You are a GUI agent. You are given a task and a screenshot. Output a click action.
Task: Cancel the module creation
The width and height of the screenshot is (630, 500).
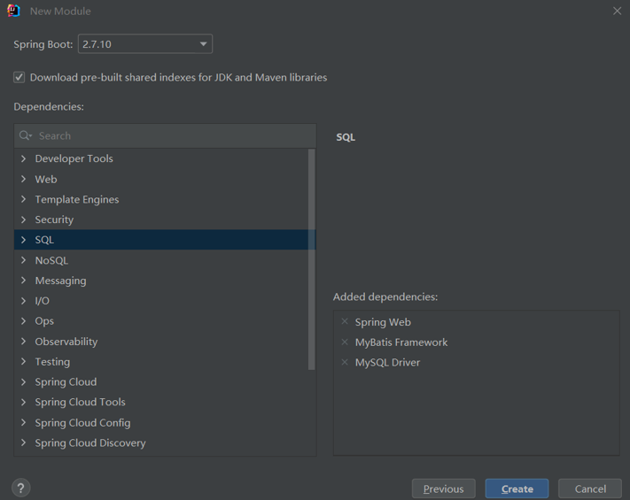point(590,488)
